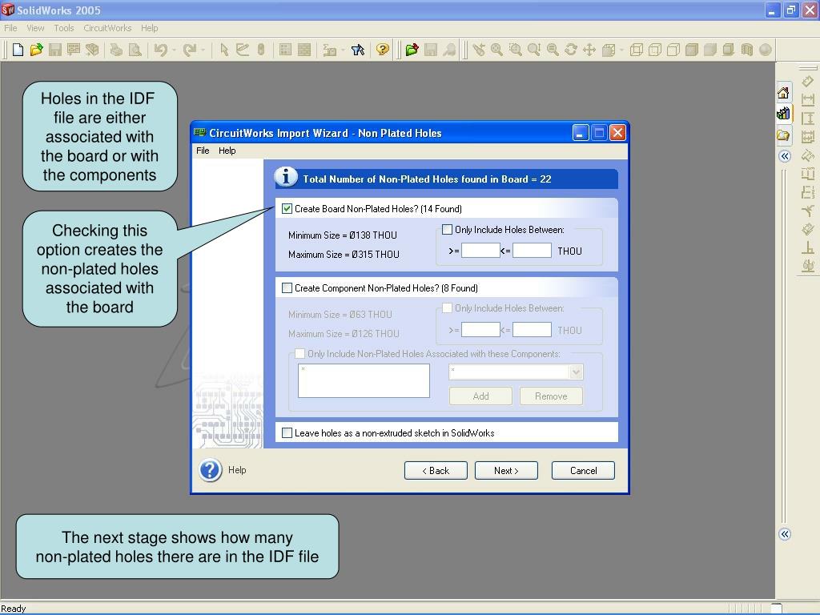Click the grayed Save disk icon
820x615 pixels.
[55, 50]
